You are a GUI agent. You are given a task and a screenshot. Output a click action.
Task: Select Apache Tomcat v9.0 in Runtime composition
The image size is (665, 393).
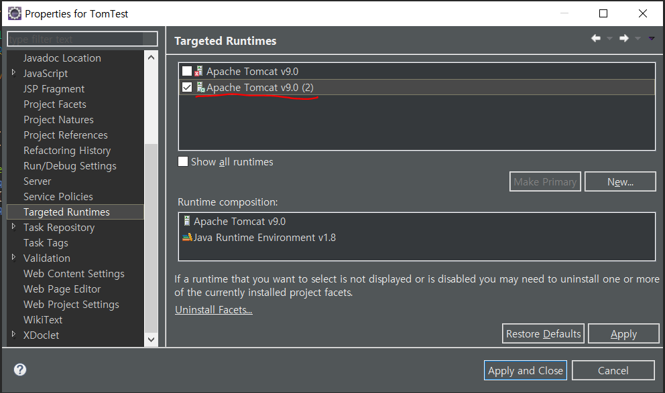pos(239,222)
